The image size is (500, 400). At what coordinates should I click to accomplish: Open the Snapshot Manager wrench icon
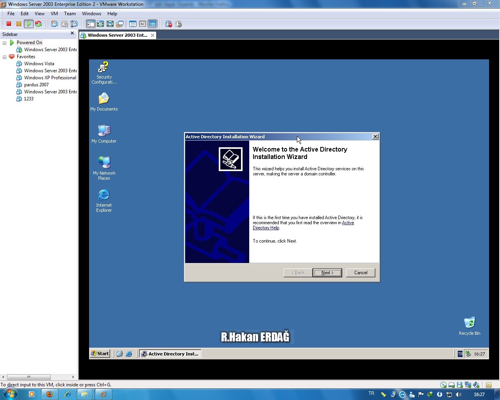[74, 24]
